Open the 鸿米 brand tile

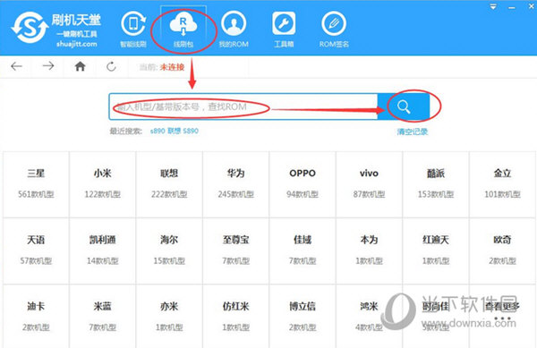(369, 317)
